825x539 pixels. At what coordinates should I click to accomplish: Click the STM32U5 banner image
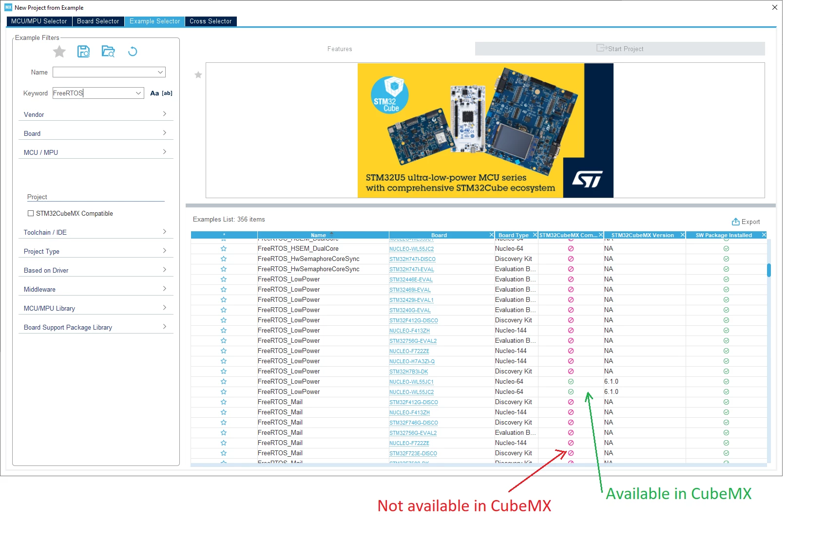[x=485, y=130]
